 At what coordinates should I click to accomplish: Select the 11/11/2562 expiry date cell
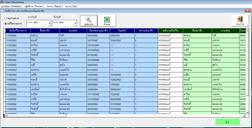pos(98,94)
